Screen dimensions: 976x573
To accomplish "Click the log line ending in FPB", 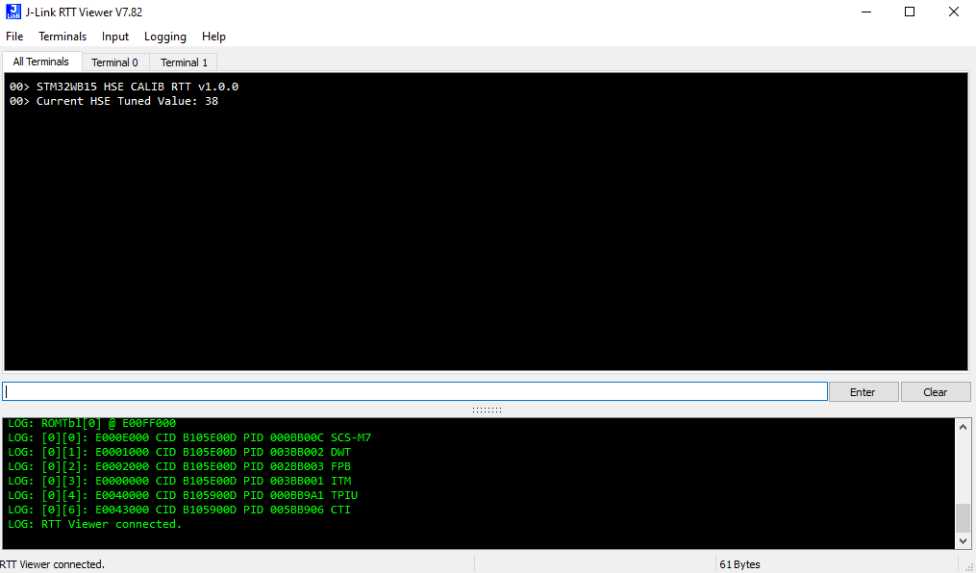I will pyautogui.click(x=179, y=466).
